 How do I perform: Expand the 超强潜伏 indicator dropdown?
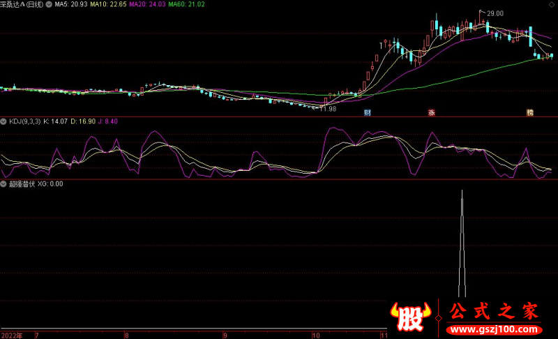[x=4, y=184]
